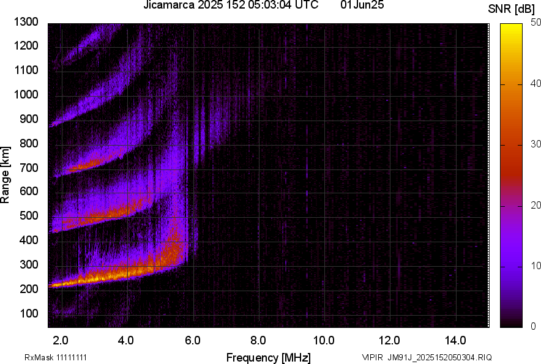Screen dimensions: 541x364
Task: Click the range tick label '800'
Action: coord(29,143)
